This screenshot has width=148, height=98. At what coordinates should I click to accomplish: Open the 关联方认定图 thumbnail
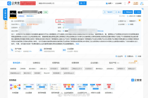coord(96,87)
